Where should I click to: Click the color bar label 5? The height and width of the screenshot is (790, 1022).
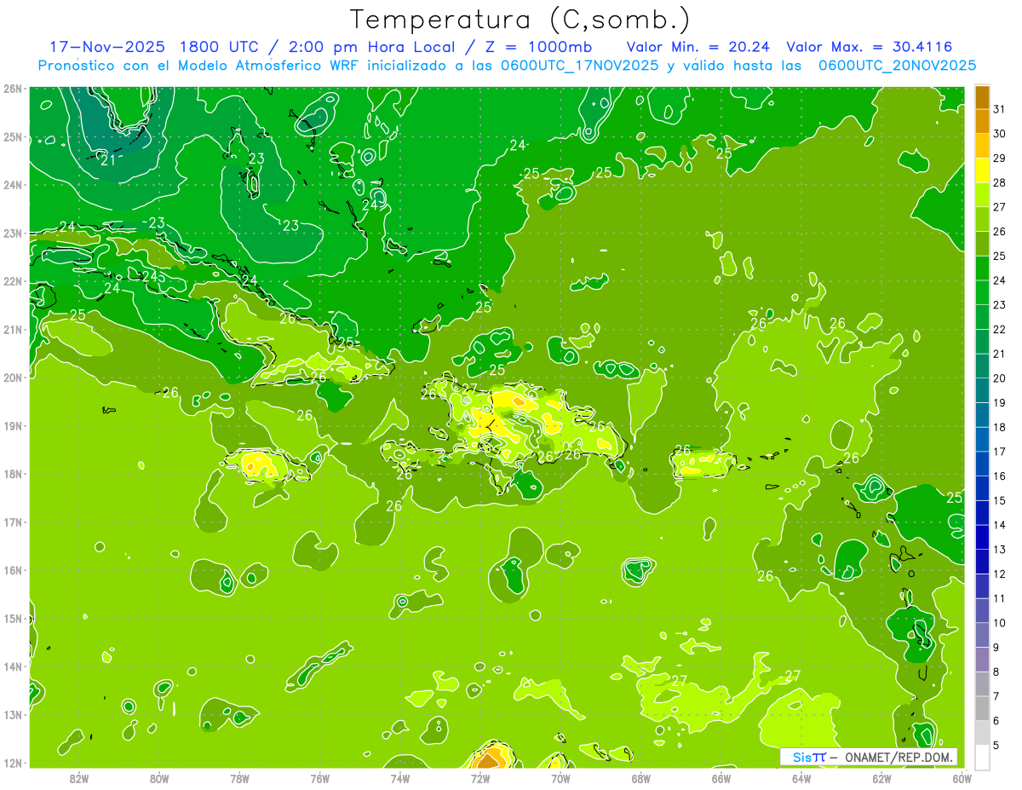click(996, 745)
